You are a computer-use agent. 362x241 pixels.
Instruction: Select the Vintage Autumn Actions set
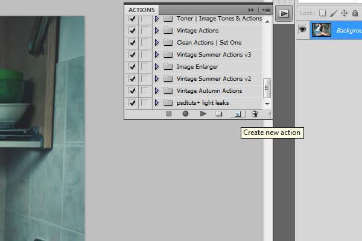pyautogui.click(x=209, y=91)
